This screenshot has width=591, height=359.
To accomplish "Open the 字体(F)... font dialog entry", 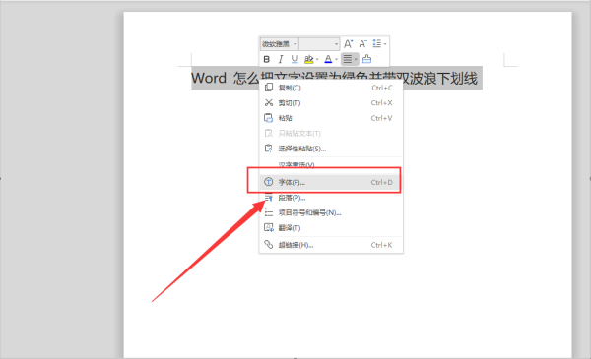I will [331, 182].
